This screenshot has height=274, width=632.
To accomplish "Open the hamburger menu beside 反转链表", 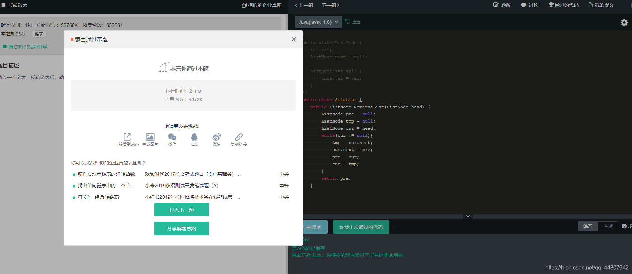I will 3,5.
